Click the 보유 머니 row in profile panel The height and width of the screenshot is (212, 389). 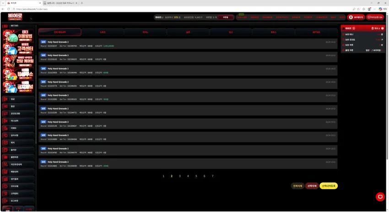pyautogui.click(x=363, y=34)
